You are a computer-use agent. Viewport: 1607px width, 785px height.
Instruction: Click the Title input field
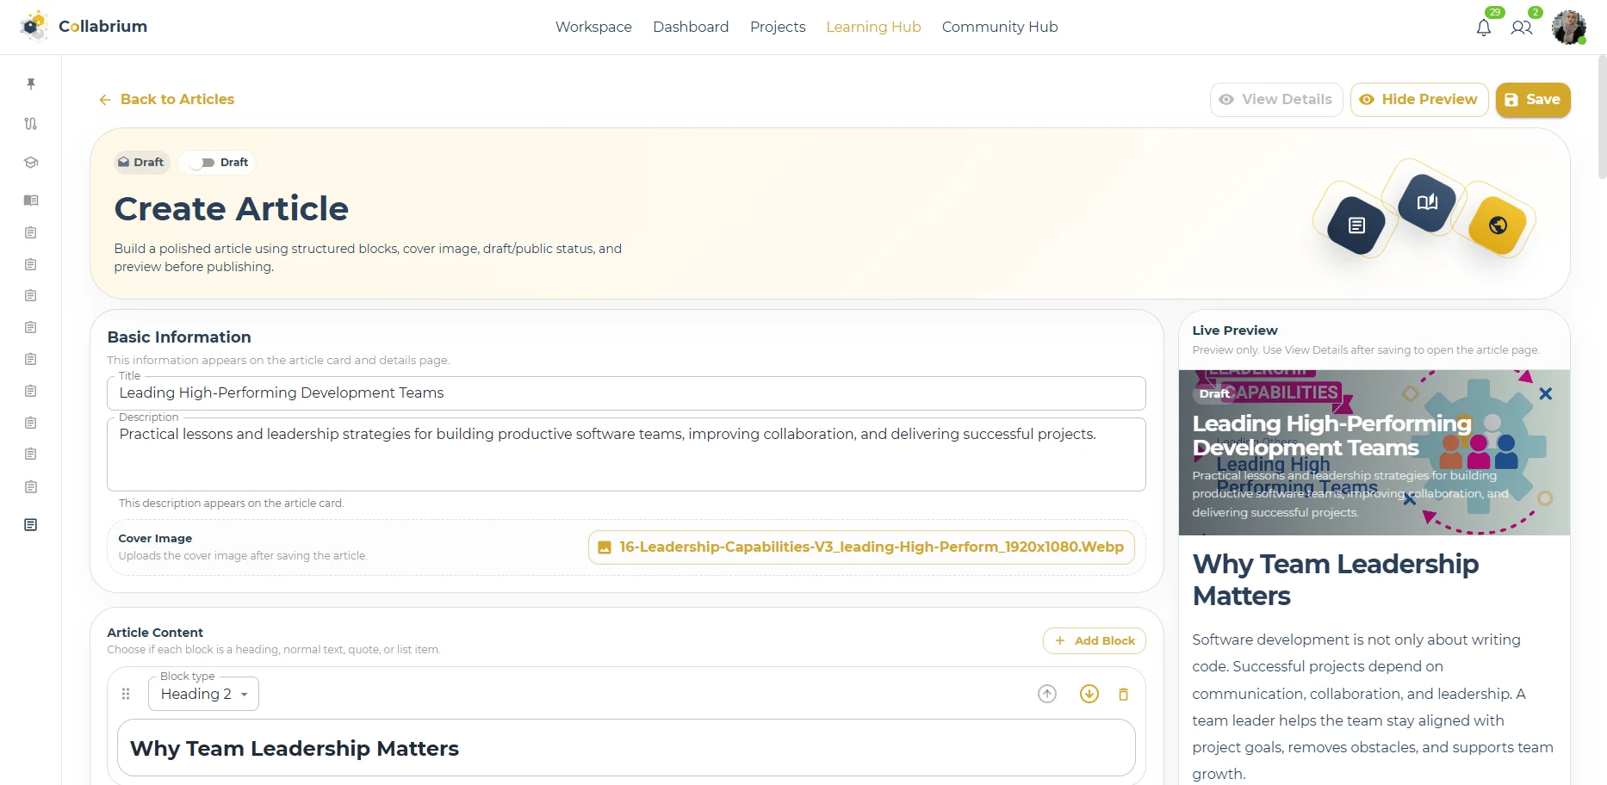tap(626, 393)
